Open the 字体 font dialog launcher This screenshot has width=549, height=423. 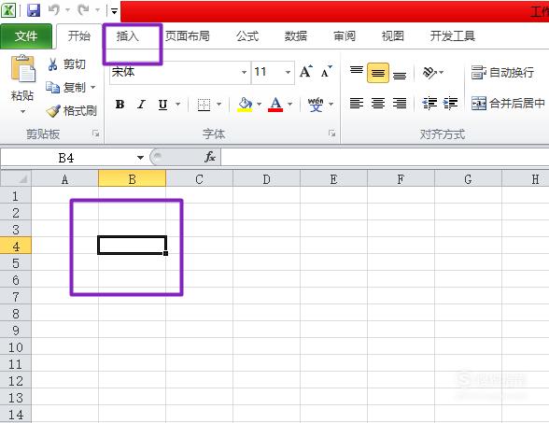(x=331, y=134)
